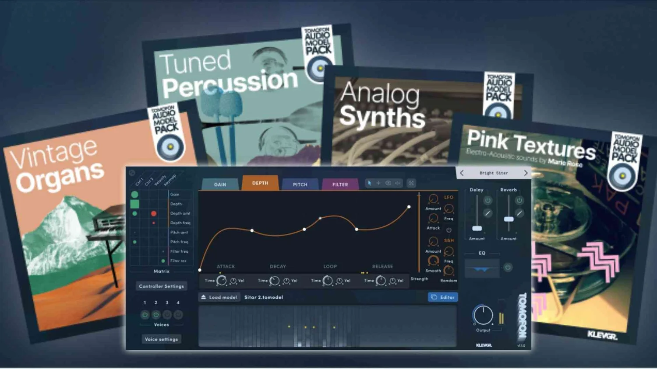Open the Editor window
Viewport: 657px width, 369px height.
click(x=443, y=297)
